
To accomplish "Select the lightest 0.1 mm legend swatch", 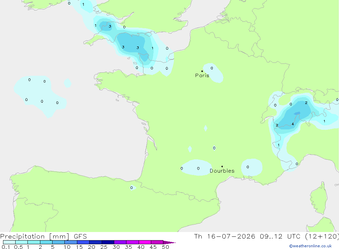I will pyautogui.click(x=9, y=242).
